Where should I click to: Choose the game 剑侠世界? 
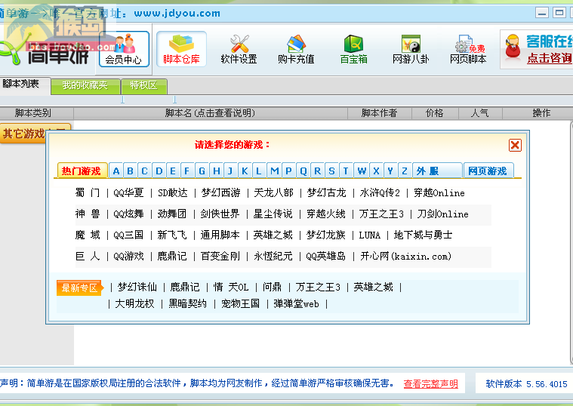click(220, 214)
